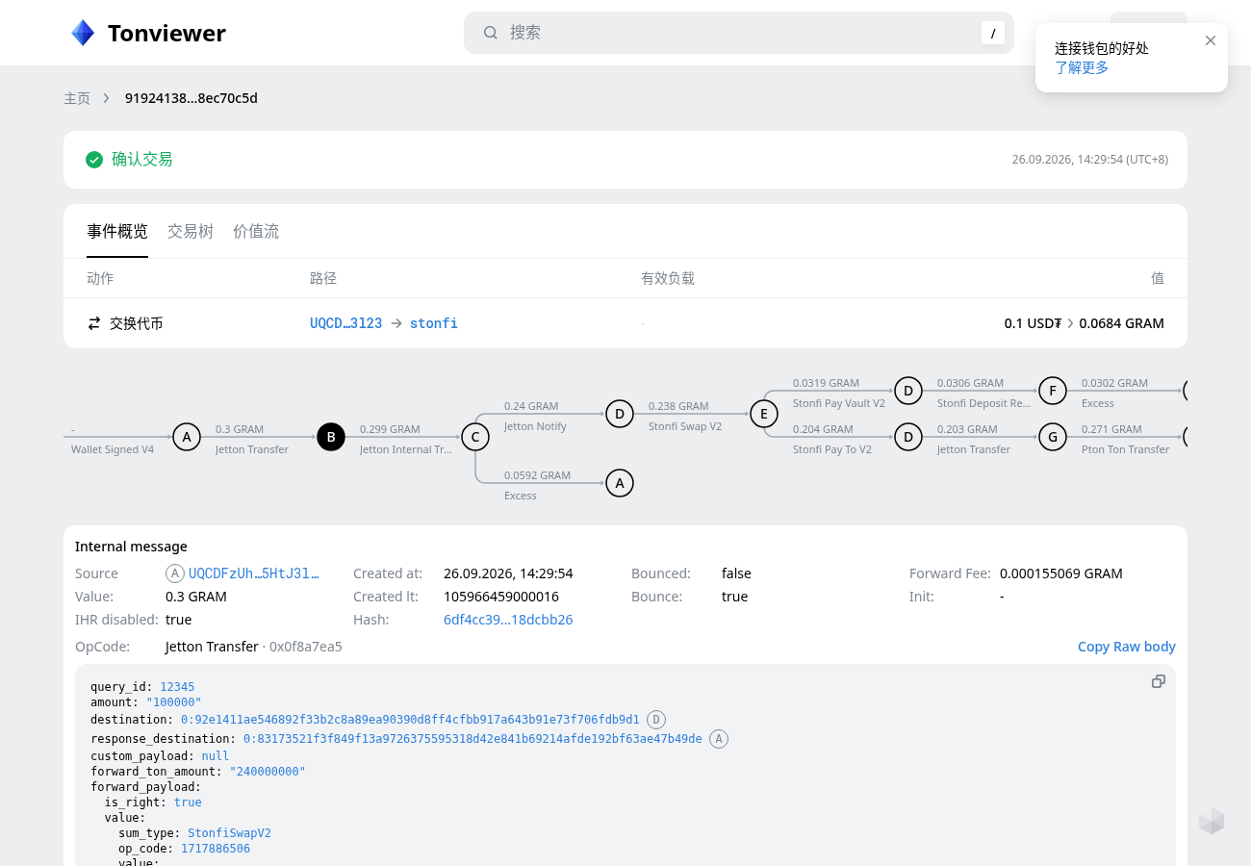Screen dimensions: 1251x866
Task: Click Created lt value 105966459000016
Action: point(501,597)
